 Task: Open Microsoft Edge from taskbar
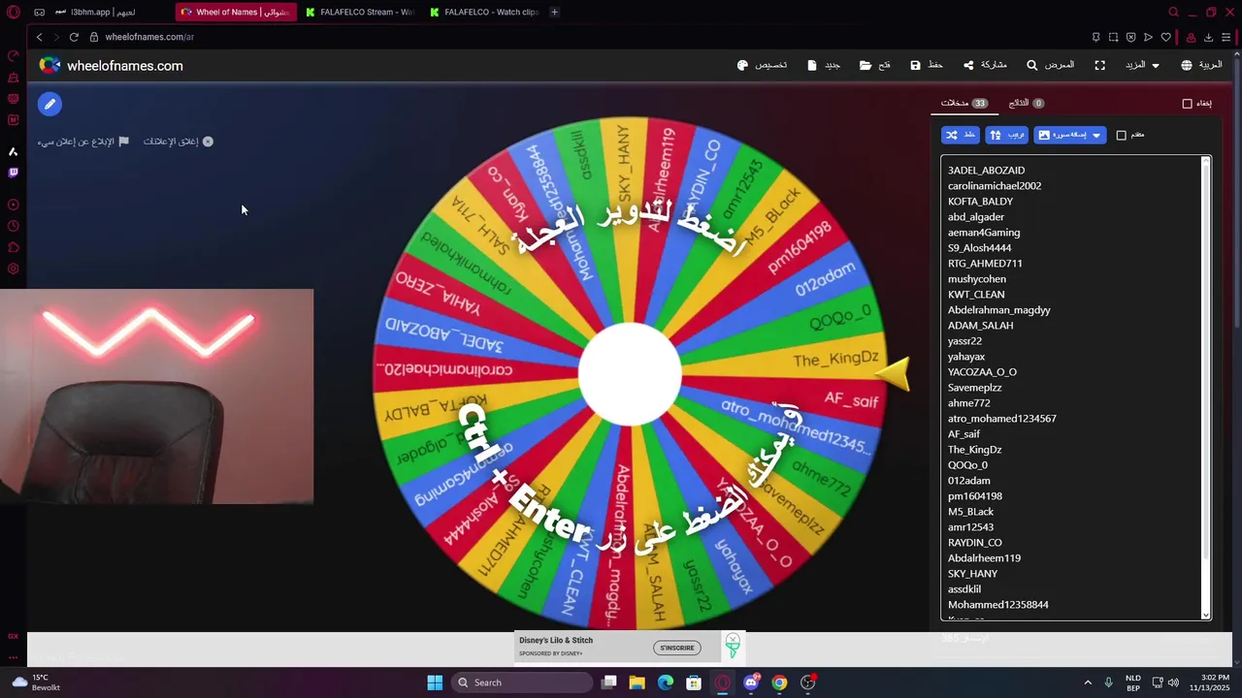tap(666, 682)
